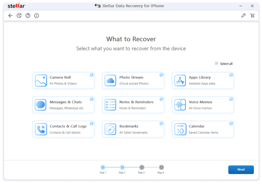Click the Step 4 progress marker
This screenshot has height=184, width=262.
coord(161,167)
